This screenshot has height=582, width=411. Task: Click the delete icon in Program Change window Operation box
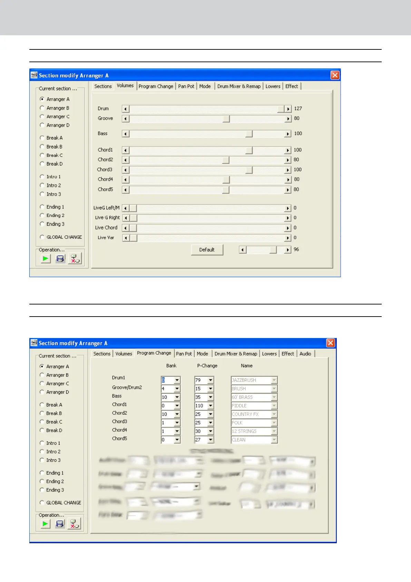[x=74, y=524]
